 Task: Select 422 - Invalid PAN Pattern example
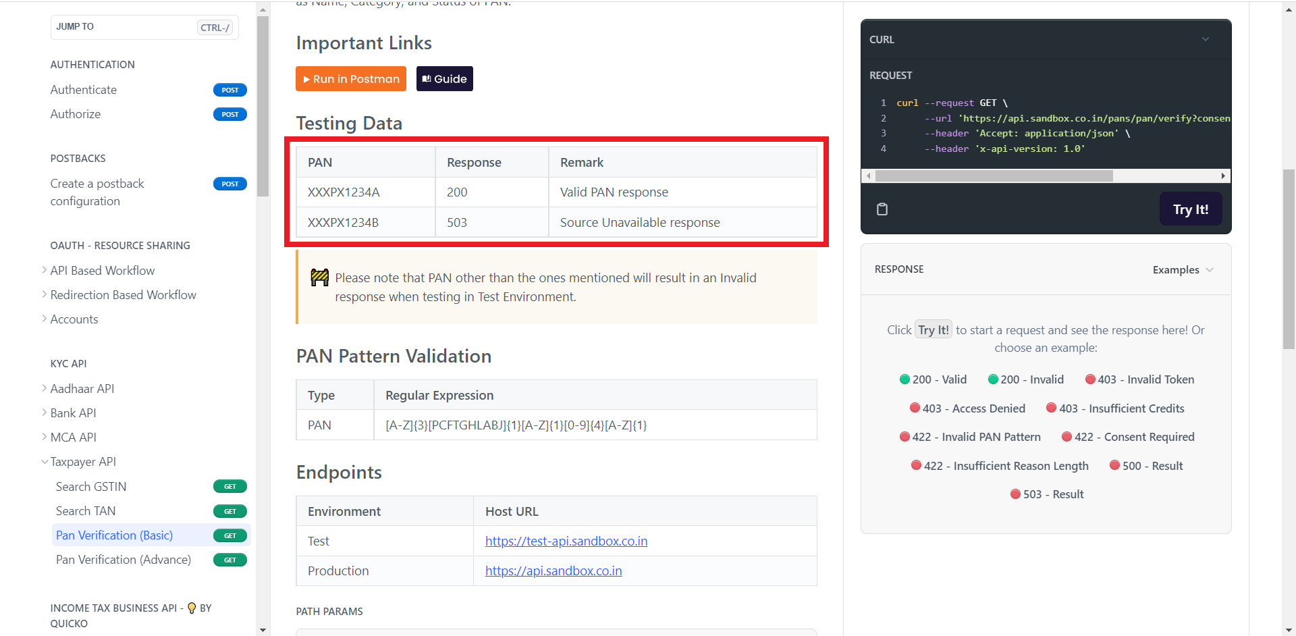tap(970, 437)
